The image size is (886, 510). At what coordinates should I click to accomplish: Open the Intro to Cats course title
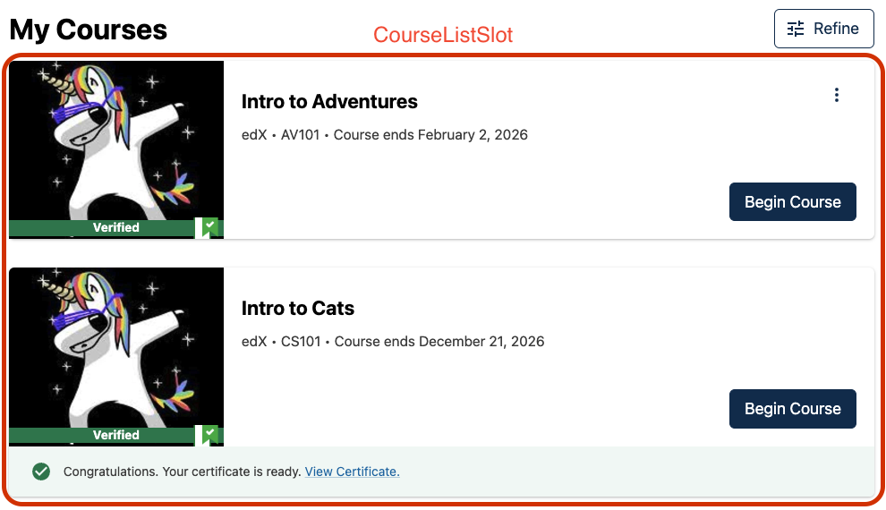point(298,309)
